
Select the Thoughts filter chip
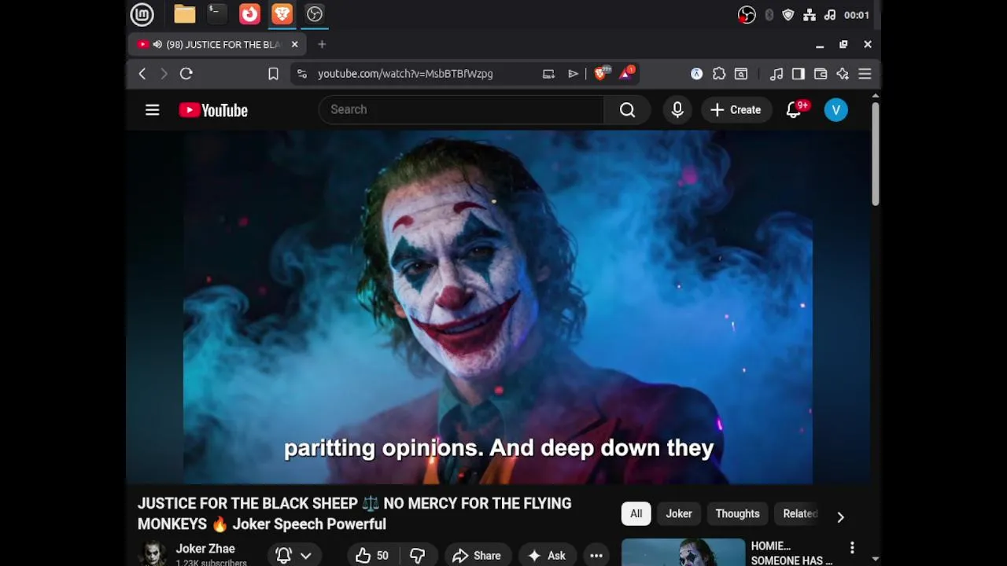[x=737, y=514]
